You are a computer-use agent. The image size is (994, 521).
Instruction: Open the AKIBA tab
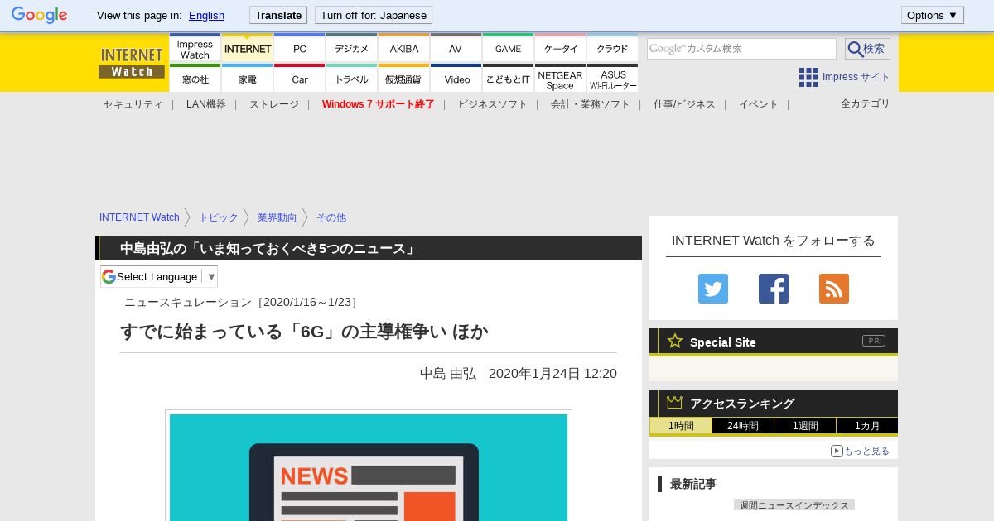403,49
